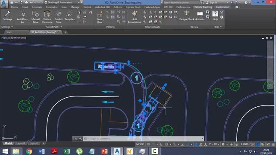Click the Clean Screen icon in status bar
The width and height of the screenshot is (276, 155).
268,144
